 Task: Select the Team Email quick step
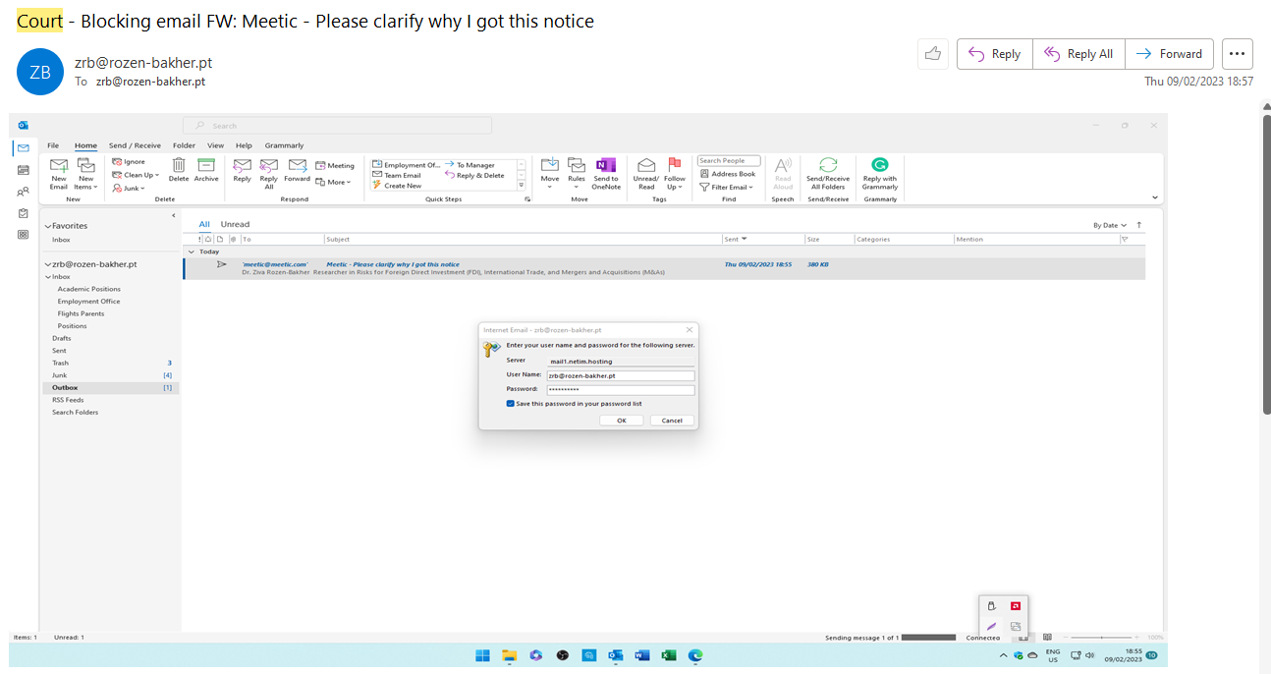click(396, 175)
